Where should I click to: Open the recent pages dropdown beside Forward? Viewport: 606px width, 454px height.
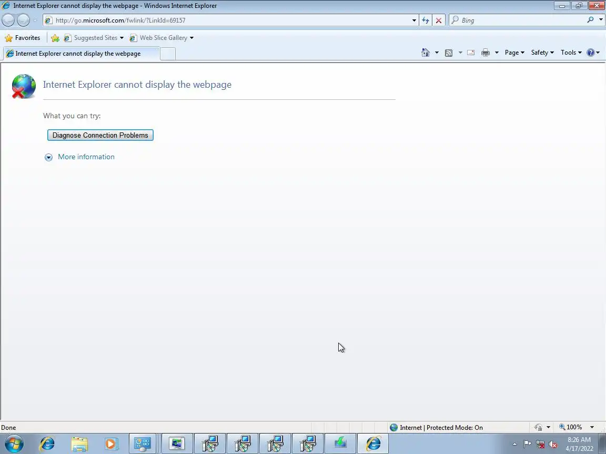point(35,20)
